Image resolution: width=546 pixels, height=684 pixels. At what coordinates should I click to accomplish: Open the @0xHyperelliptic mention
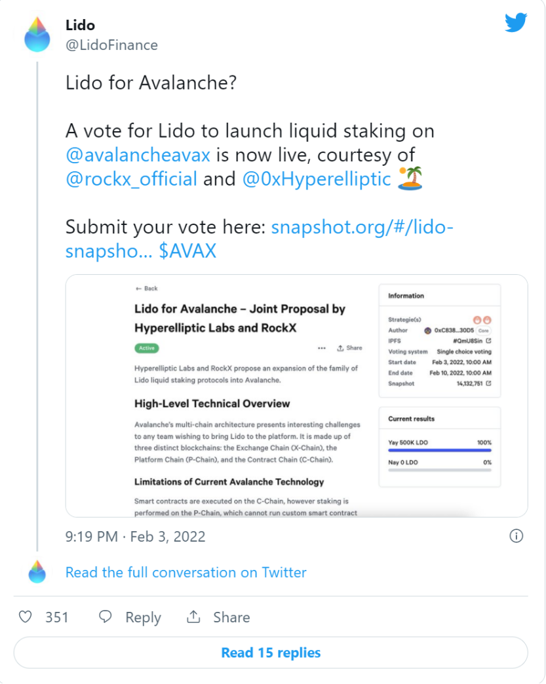[316, 179]
